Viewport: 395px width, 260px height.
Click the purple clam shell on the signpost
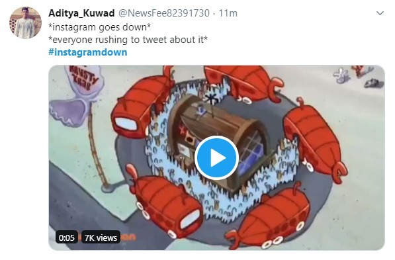point(69,112)
